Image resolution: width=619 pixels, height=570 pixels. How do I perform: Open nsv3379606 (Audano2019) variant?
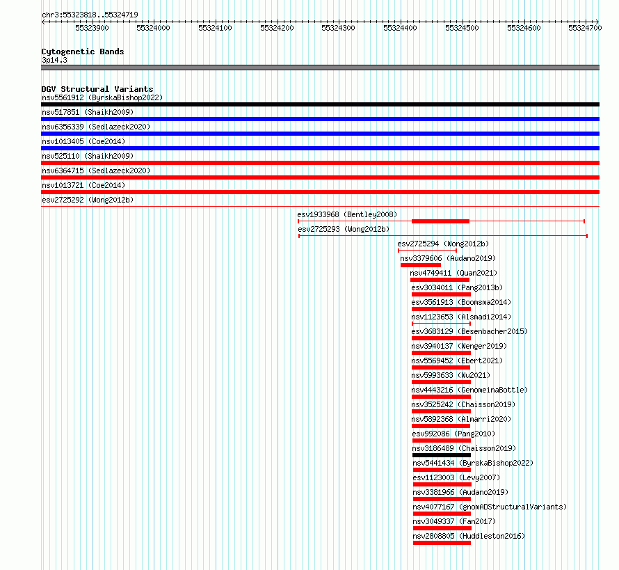click(448, 258)
